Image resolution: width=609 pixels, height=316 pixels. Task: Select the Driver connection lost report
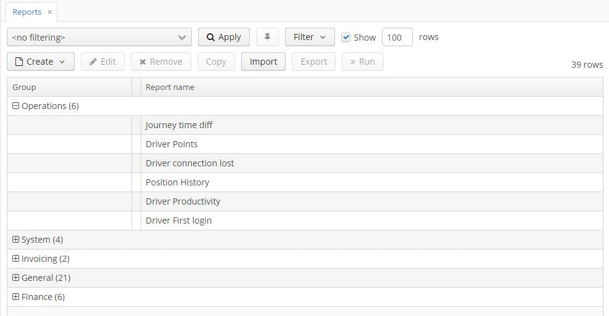click(x=305, y=163)
